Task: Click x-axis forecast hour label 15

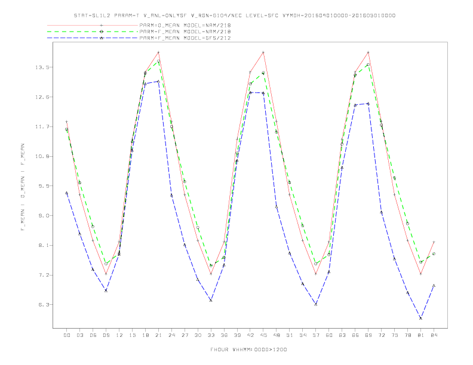Action: (132, 335)
